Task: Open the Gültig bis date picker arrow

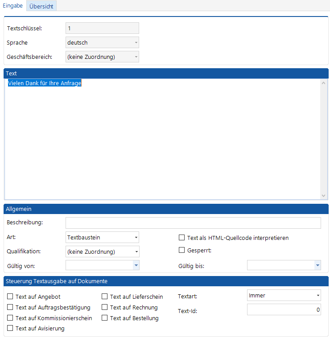Action: point(318,265)
